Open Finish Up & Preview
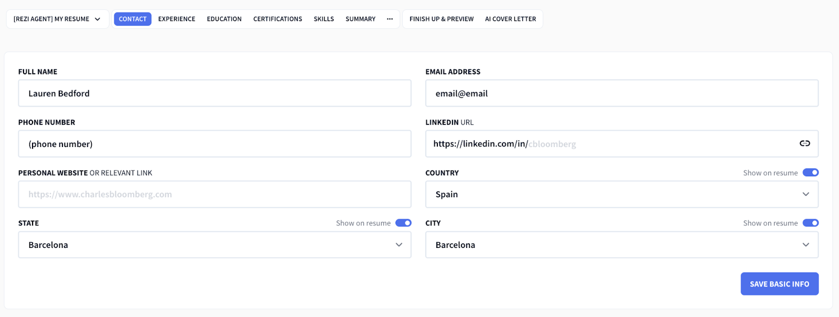Image resolution: width=839 pixels, height=317 pixels. pos(442,19)
